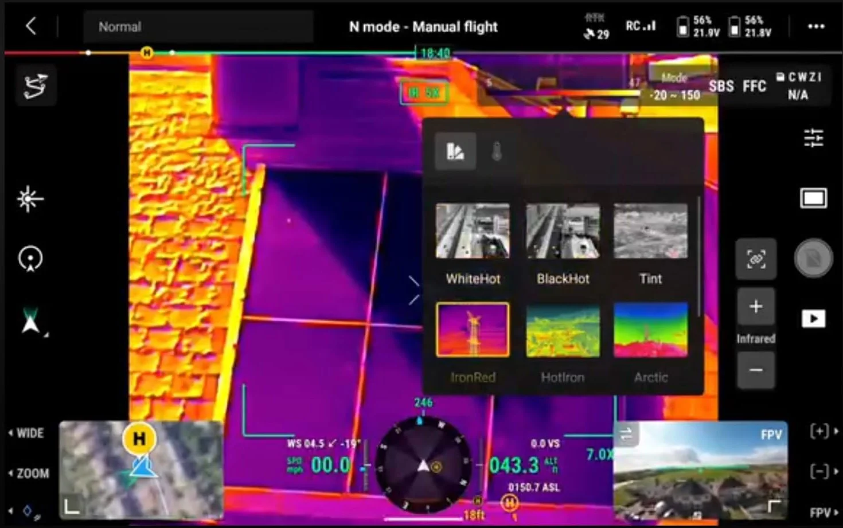Expand the map using corner bracket icon

[x=72, y=506]
